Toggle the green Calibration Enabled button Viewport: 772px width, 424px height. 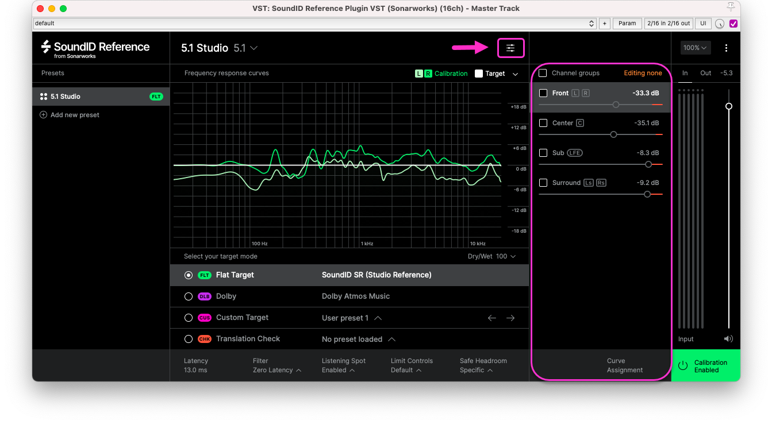tap(706, 365)
